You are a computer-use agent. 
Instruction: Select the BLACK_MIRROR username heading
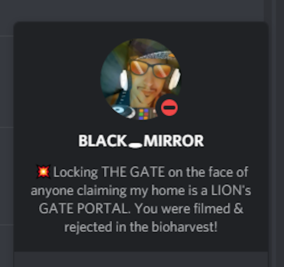pos(141,141)
